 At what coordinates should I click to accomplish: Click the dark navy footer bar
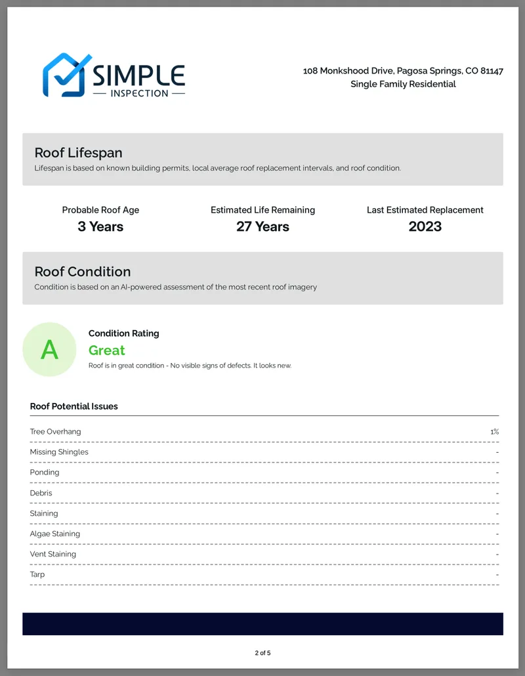[x=262, y=623]
